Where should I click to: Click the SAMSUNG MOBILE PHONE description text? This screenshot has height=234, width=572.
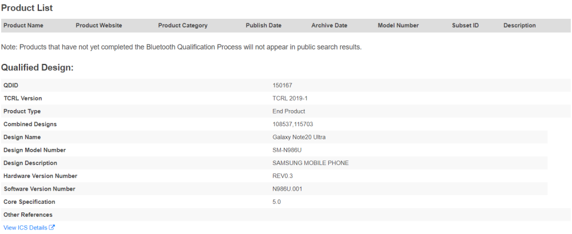[310, 163]
